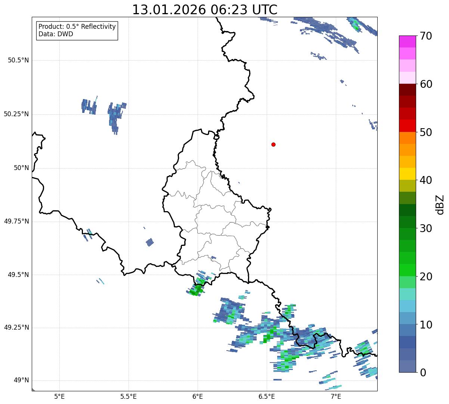Screen dimensions: 449x404
Task: Click the latitude label 49.5°N
Action: pos(18,275)
